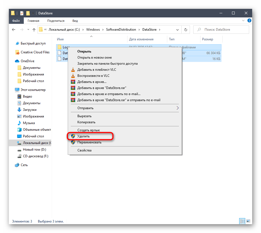Open Свойства from the context menu
The height and width of the screenshot is (233, 261).
click(84, 150)
